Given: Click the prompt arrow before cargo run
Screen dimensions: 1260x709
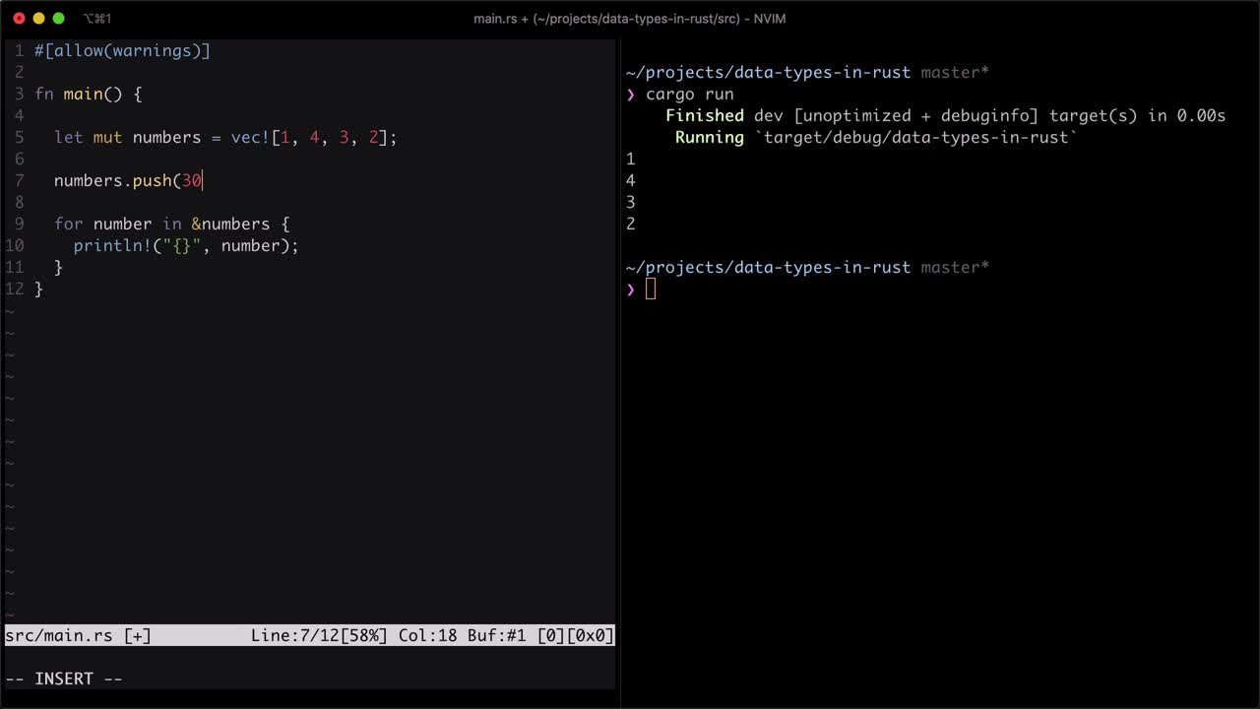Looking at the screenshot, I should tap(631, 95).
